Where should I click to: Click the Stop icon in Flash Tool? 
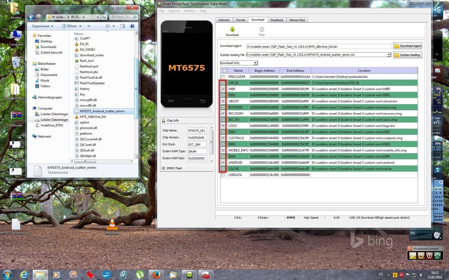pos(262,29)
